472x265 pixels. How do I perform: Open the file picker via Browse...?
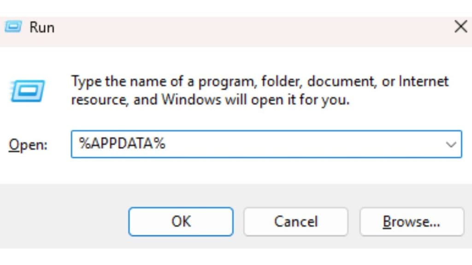pyautogui.click(x=412, y=222)
